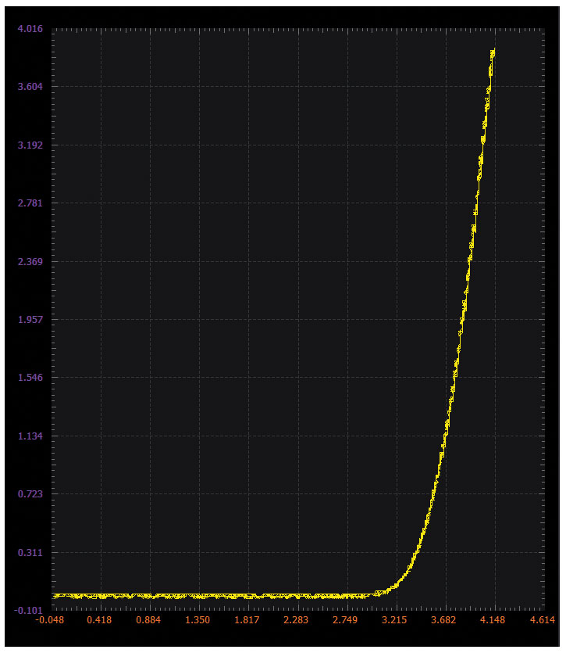566x653 pixels.
Task: Click the 4.016 y-axis label
Action: pos(30,29)
